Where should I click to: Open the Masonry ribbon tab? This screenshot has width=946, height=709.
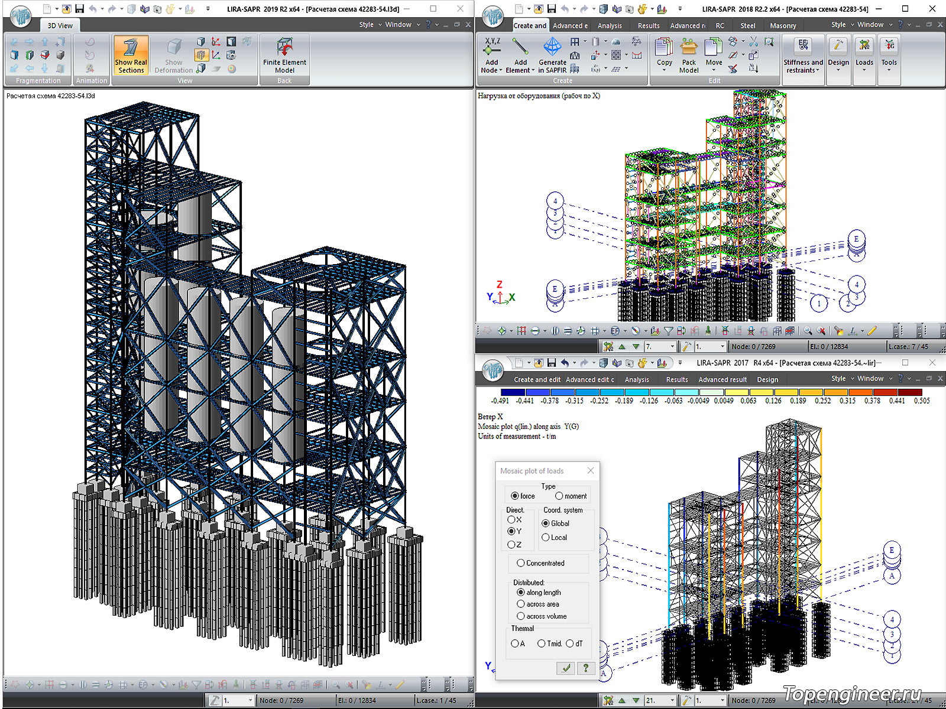[x=783, y=26]
